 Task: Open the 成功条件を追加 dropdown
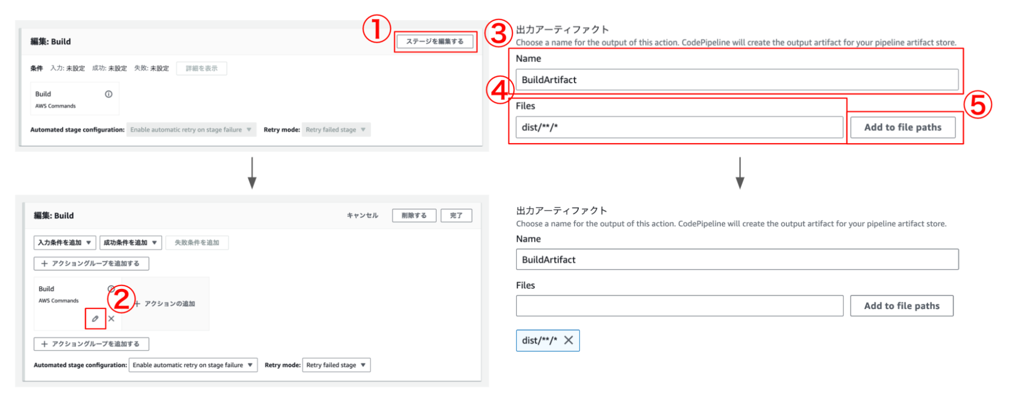[130, 243]
